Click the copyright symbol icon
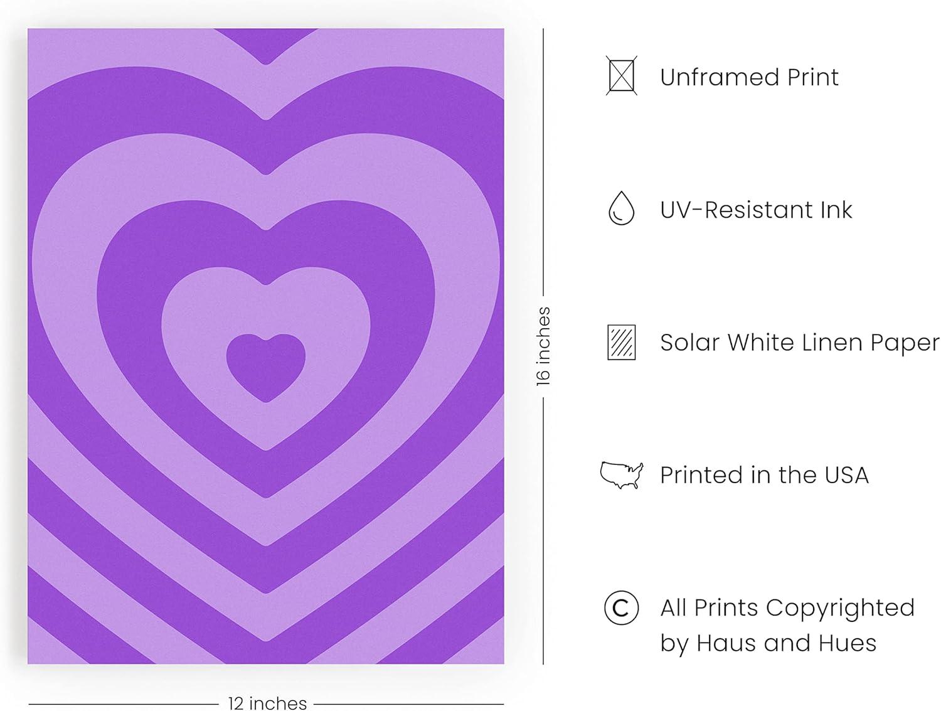 621,607
